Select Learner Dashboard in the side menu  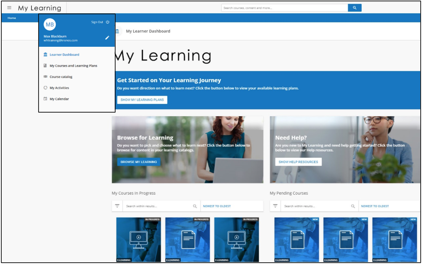[x=64, y=55]
